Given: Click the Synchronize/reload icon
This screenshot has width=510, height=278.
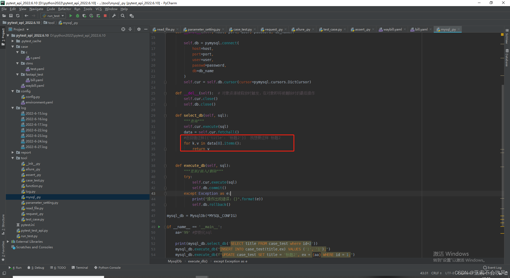Looking at the screenshot, I should click(x=18, y=16).
